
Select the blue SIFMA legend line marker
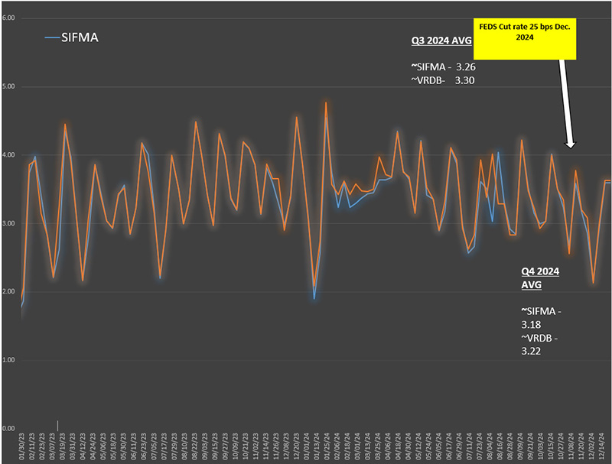pos(52,37)
